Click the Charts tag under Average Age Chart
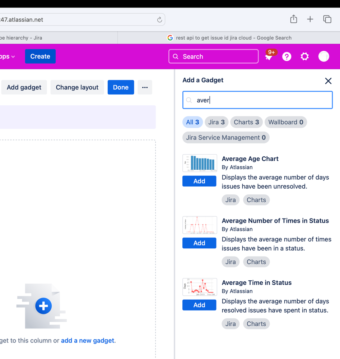340x359 pixels. (x=256, y=200)
